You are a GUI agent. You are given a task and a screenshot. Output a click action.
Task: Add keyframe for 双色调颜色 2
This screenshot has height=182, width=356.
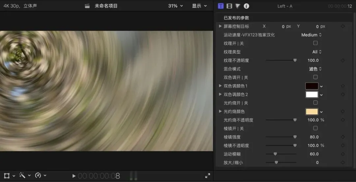[x=343, y=94]
